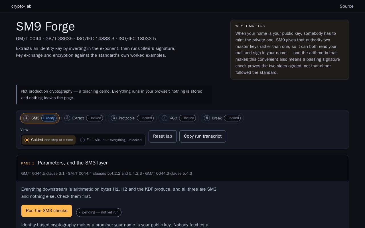The width and height of the screenshot is (365, 228).
Task: Click the step number 4 circle
Action: pyautogui.click(x=165, y=118)
